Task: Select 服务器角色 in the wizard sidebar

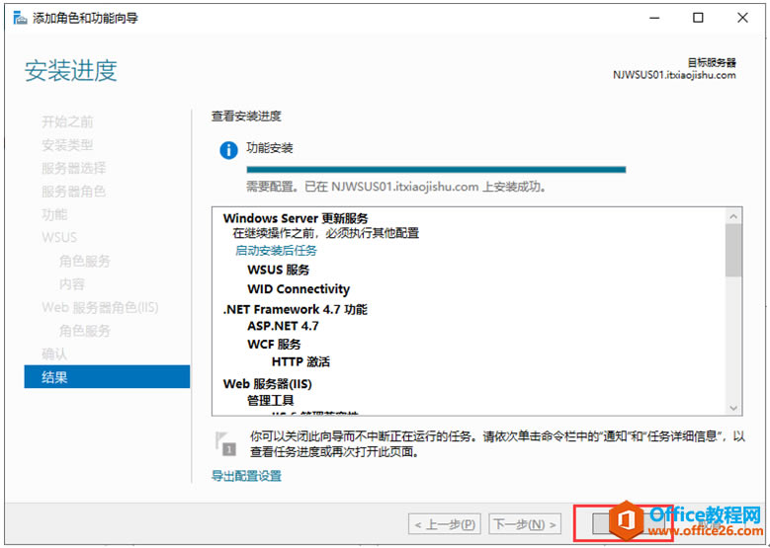Action: 74,192
